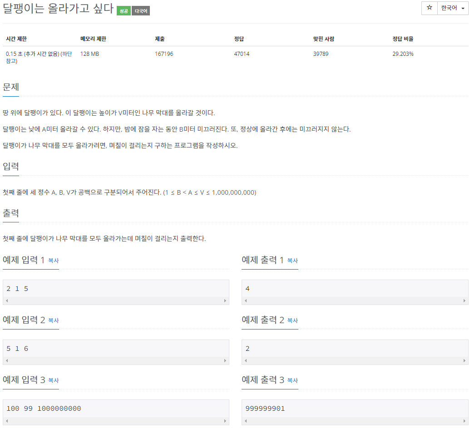Open the 한국어 language dropdown
The height and width of the screenshot is (428, 475).
(453, 8)
